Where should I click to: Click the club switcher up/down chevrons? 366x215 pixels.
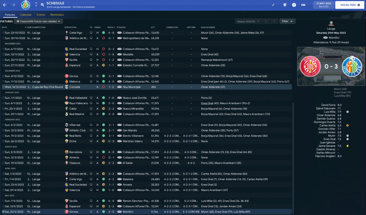[x=36, y=5]
